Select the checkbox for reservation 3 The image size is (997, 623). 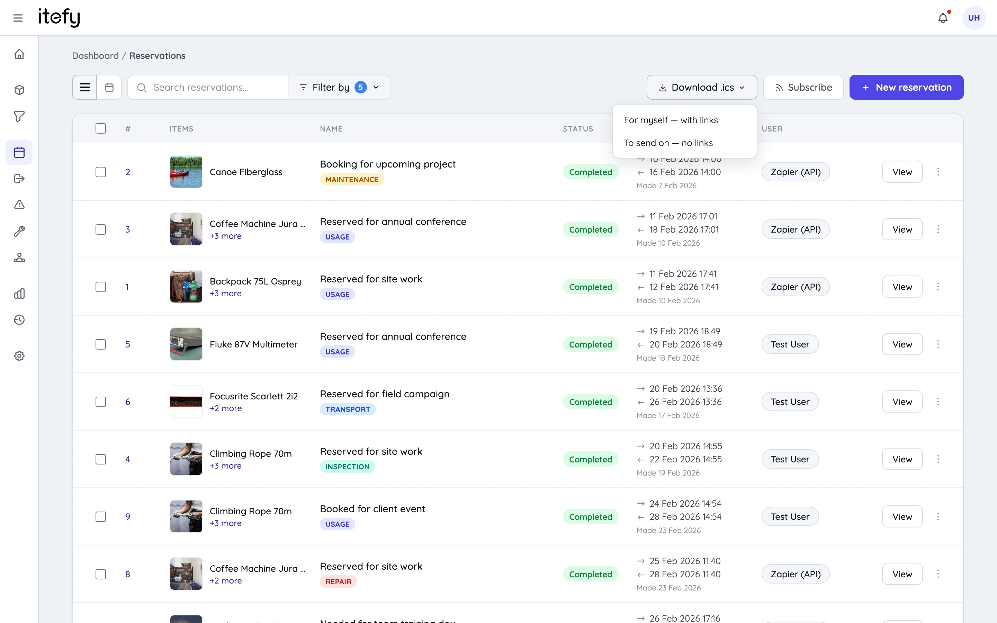100,229
